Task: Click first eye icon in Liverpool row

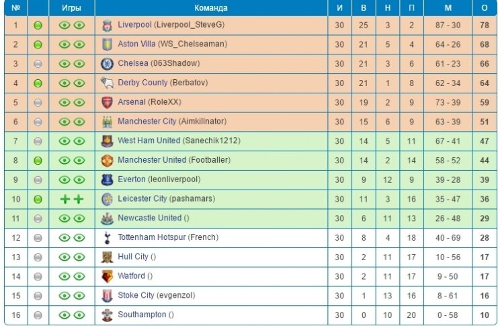Action: [x=65, y=25]
